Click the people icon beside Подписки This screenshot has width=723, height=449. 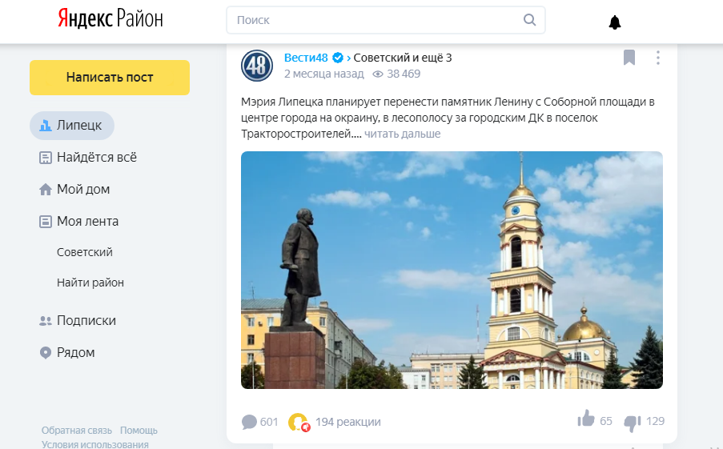point(45,321)
